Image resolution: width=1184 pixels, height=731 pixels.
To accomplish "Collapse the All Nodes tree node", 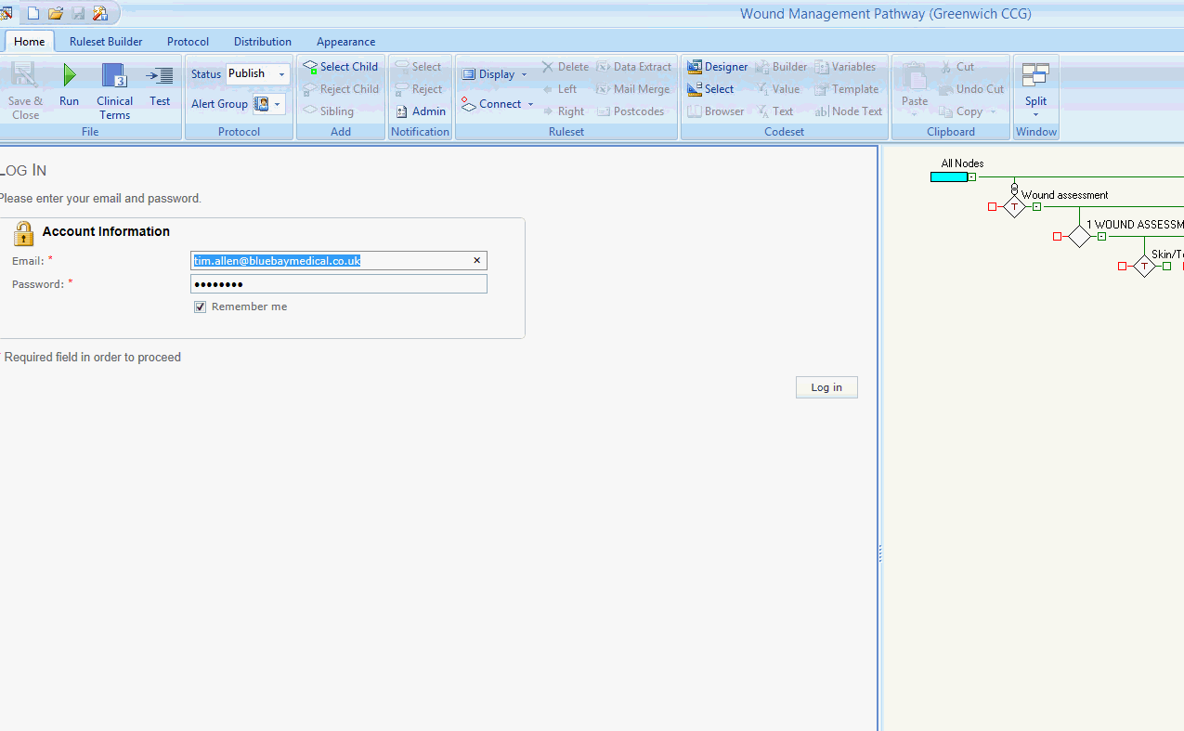I will pyautogui.click(x=971, y=176).
